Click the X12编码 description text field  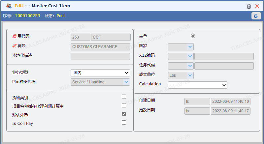click(x=224, y=56)
